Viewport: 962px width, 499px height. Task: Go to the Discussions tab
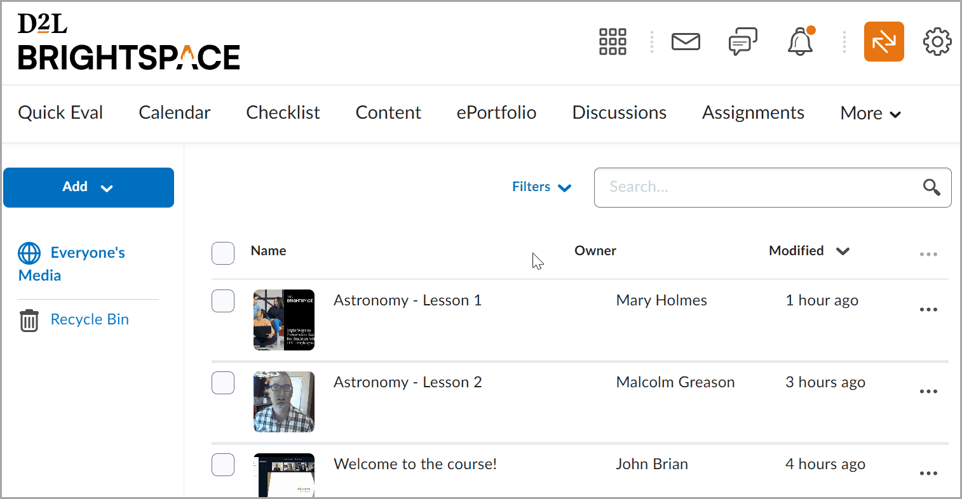point(619,113)
